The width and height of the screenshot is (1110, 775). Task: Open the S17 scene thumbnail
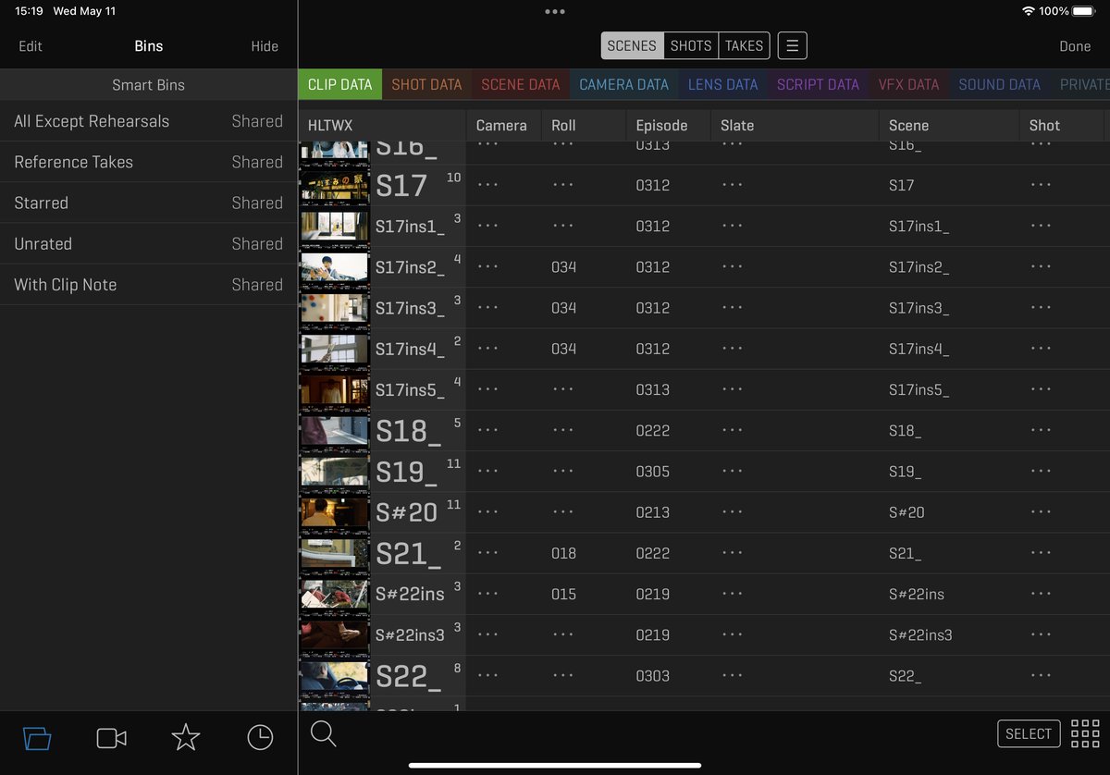(x=334, y=185)
